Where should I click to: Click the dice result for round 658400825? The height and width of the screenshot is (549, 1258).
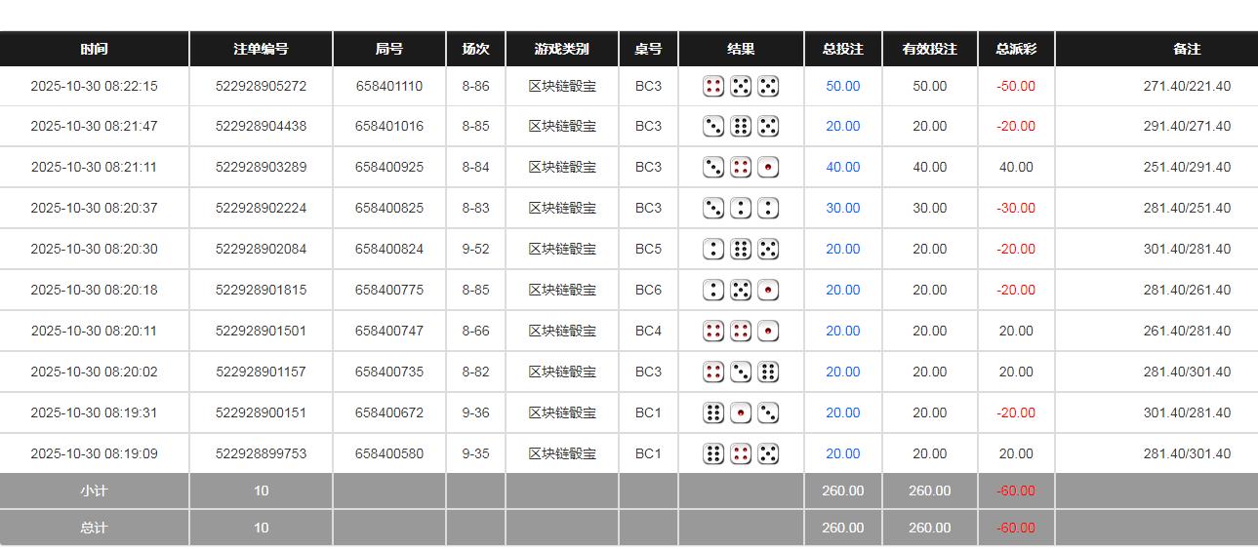point(741,208)
